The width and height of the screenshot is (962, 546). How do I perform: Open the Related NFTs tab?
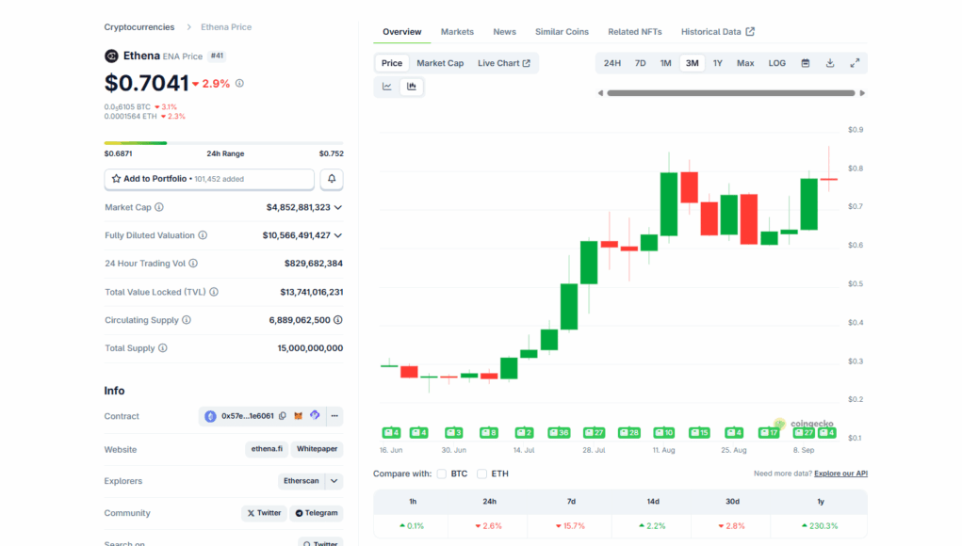[x=634, y=32]
